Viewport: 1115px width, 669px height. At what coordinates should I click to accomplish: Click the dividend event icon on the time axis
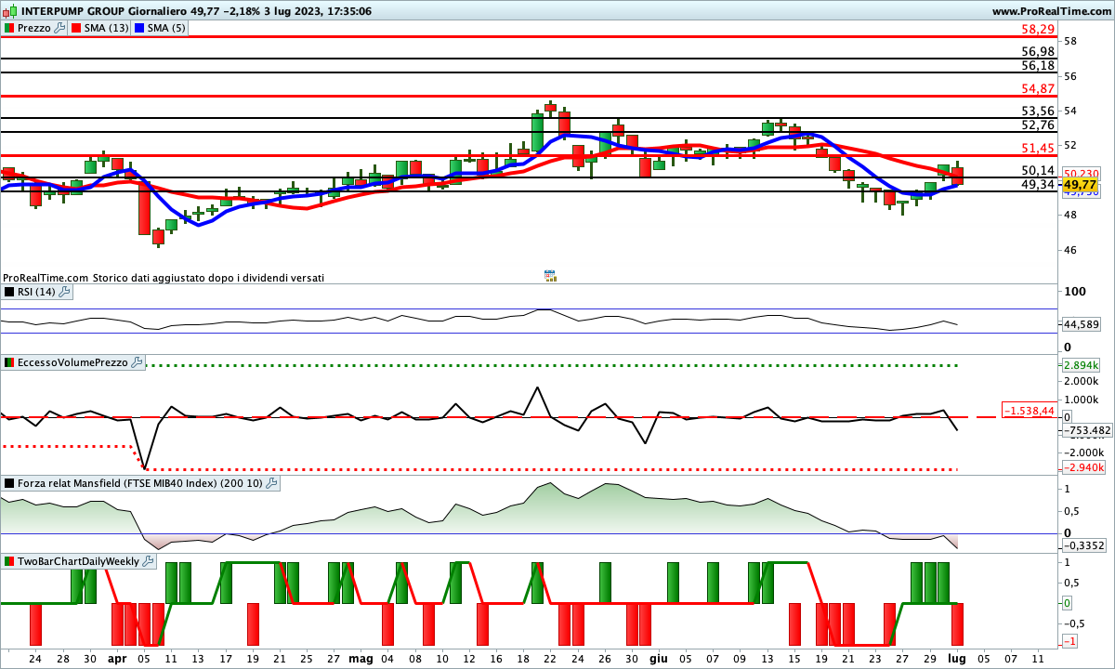pyautogui.click(x=550, y=275)
